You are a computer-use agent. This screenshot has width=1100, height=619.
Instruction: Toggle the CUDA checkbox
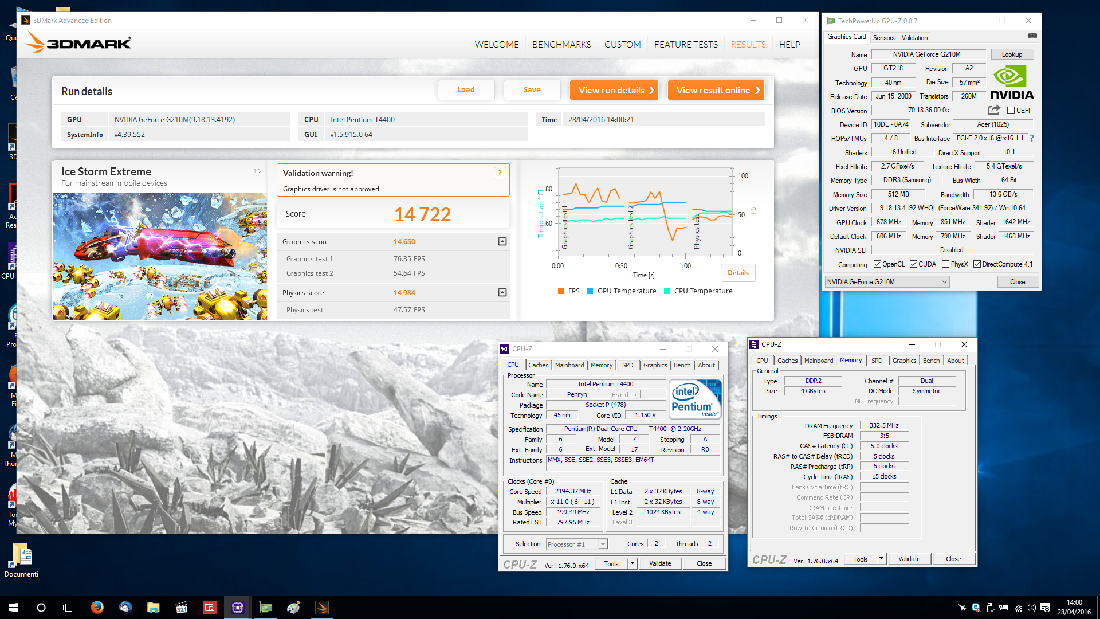(913, 264)
